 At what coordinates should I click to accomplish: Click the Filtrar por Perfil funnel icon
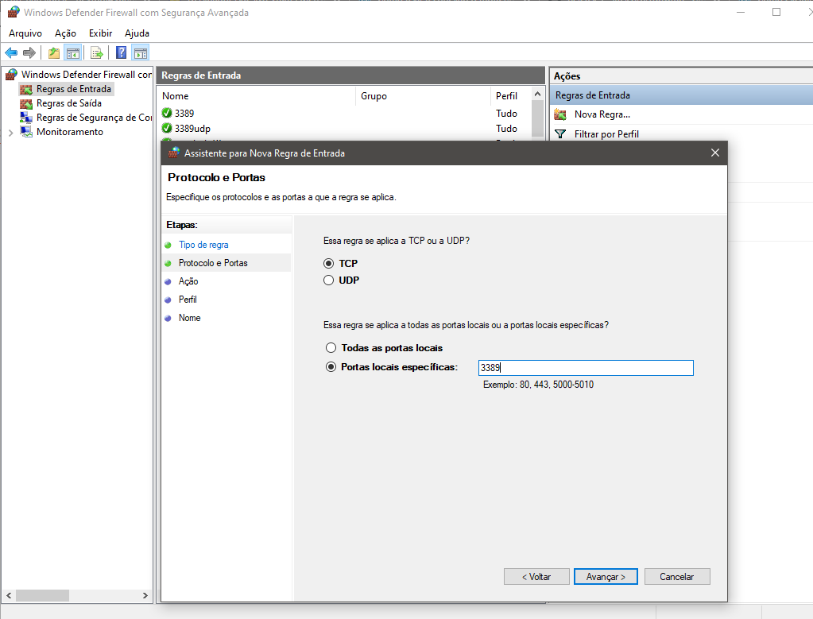[x=560, y=134]
